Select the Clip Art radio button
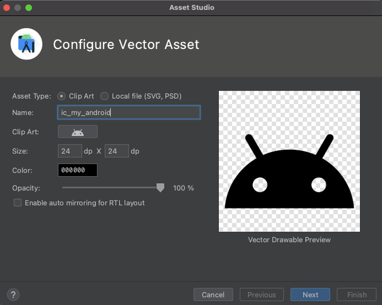This screenshot has width=382, height=305. coord(62,96)
